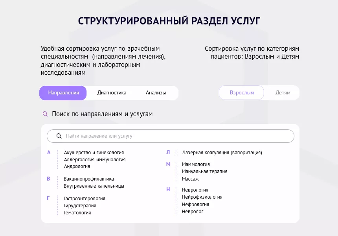Open the 'Андрология' link

[77, 166]
